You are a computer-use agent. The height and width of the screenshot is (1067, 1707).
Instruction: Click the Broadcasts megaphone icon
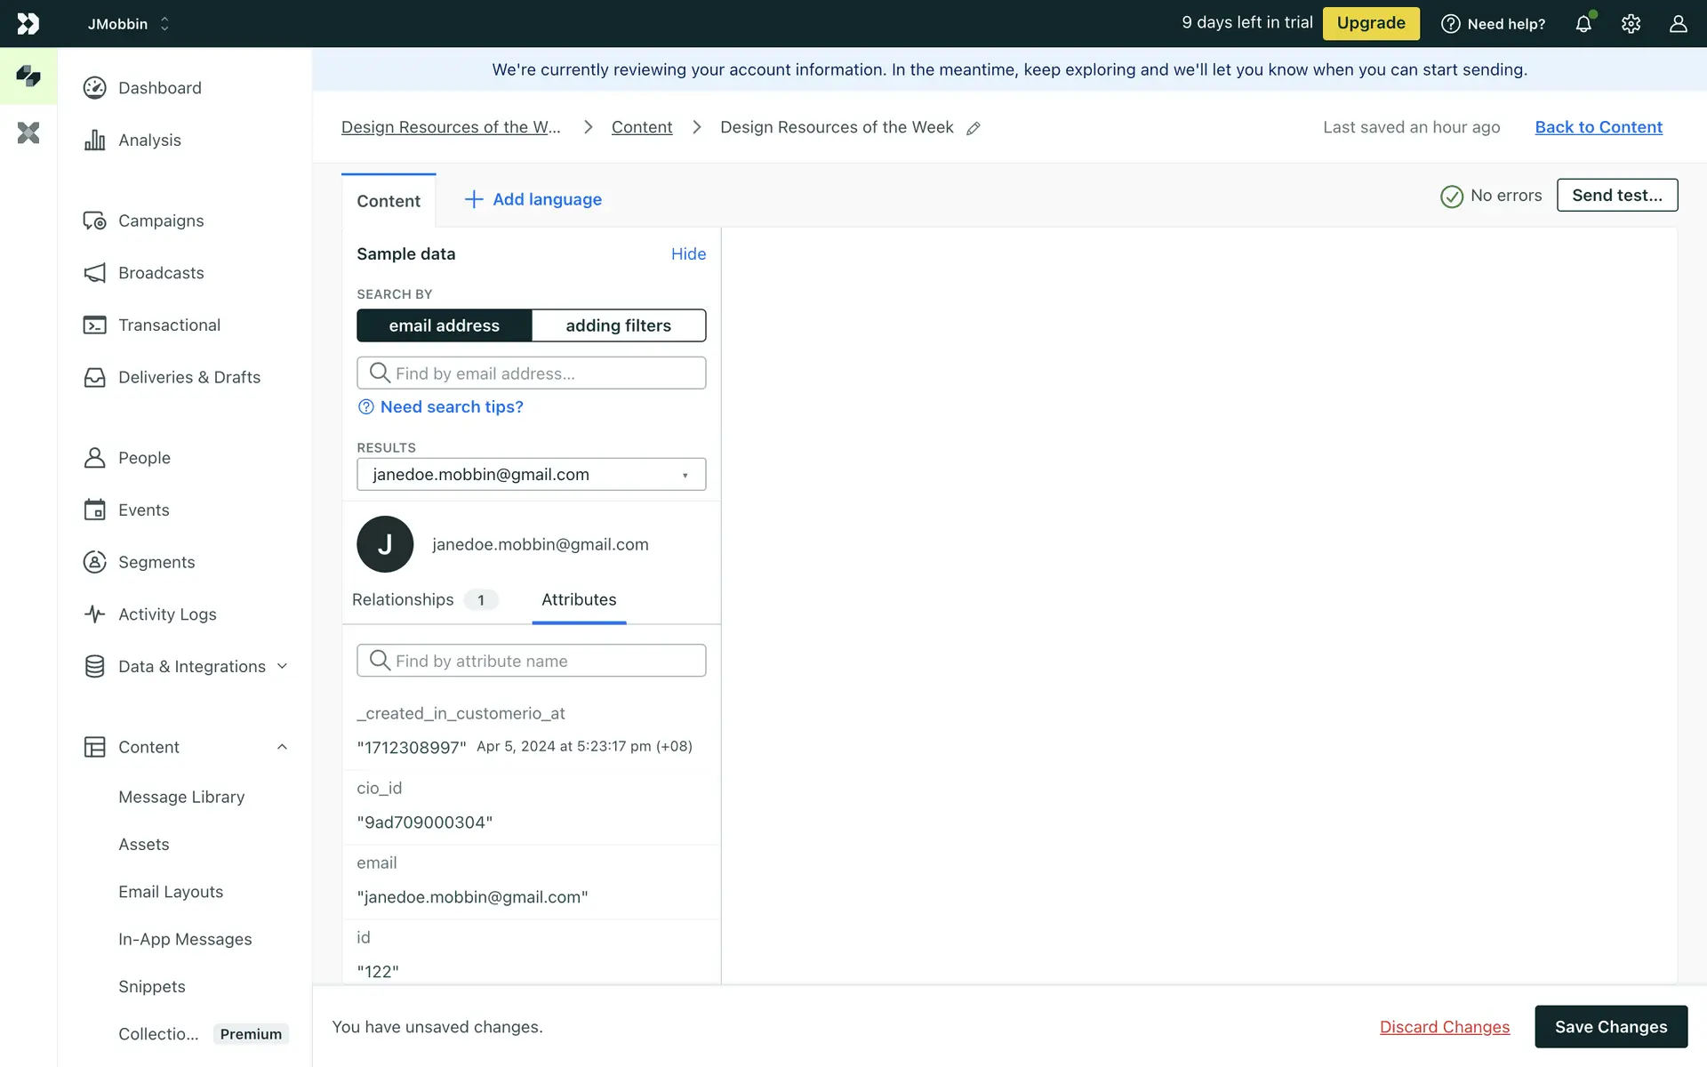pyautogui.click(x=94, y=273)
